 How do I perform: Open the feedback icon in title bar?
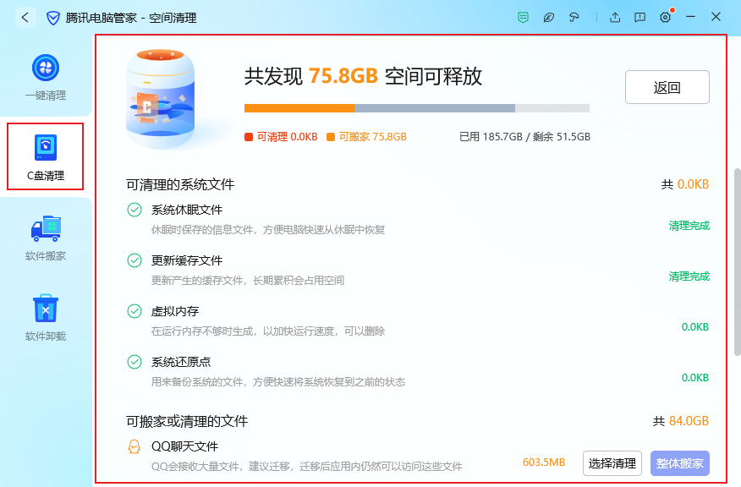(639, 18)
